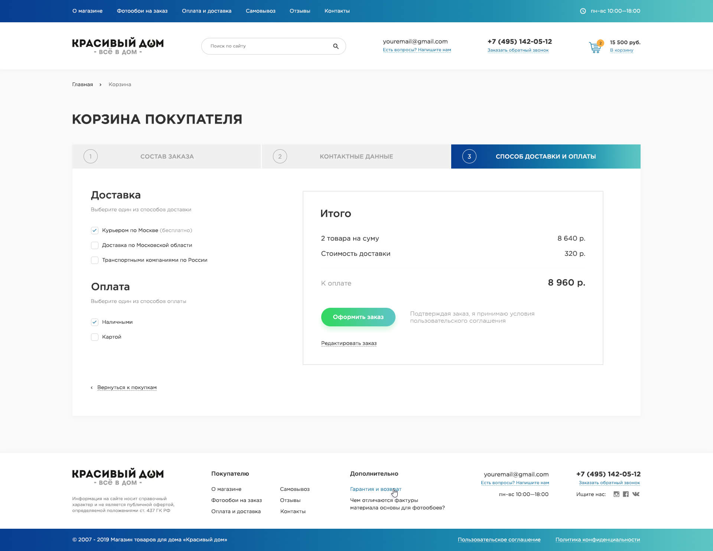Open footer Оплата и доставка link
The image size is (713, 551).
[236, 512]
